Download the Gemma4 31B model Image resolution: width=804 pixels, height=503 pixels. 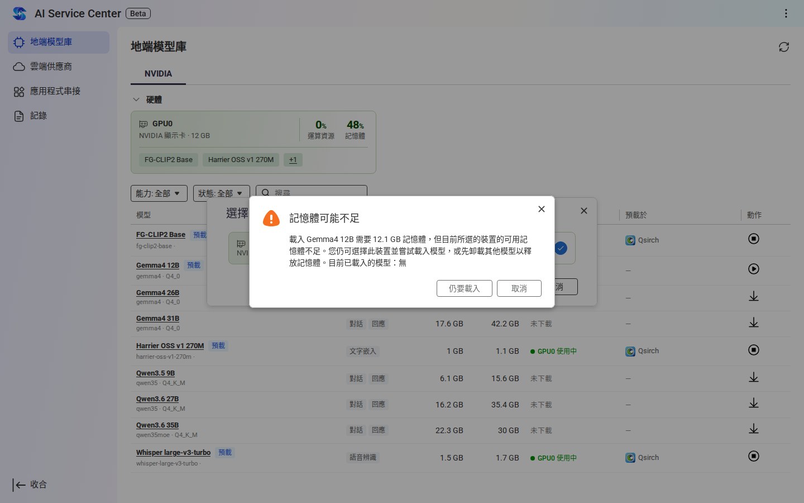(x=754, y=322)
